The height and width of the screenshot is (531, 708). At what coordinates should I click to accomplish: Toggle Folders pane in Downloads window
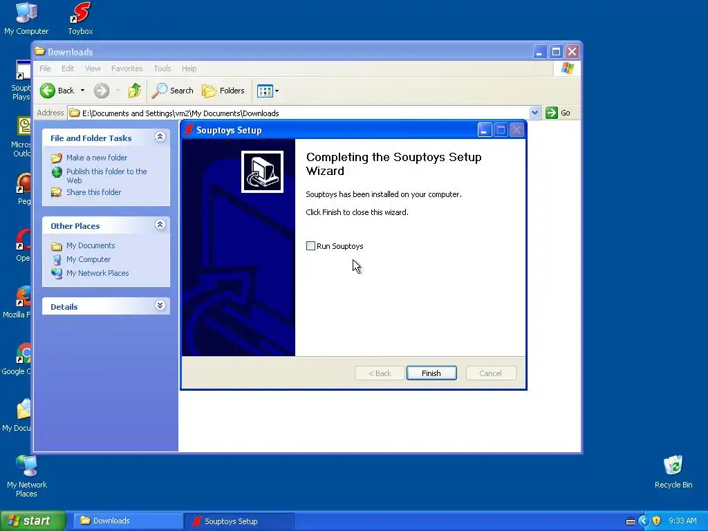click(223, 91)
